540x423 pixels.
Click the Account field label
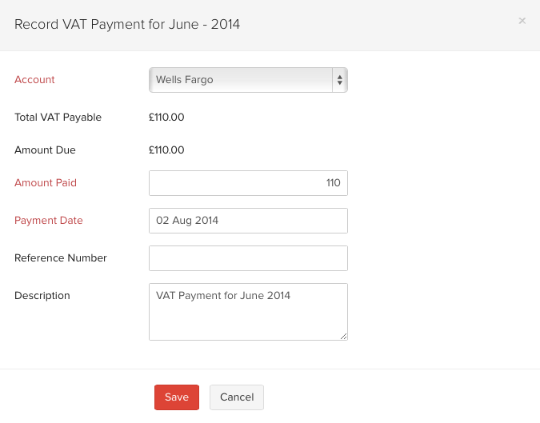pos(34,80)
